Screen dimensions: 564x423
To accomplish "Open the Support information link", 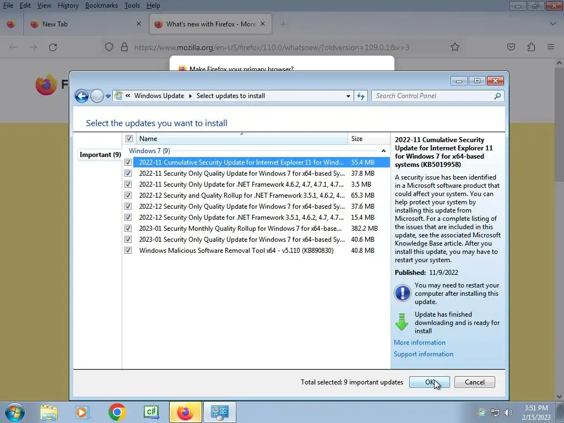I will click(x=424, y=354).
